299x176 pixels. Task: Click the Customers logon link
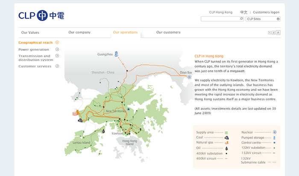[267, 12]
